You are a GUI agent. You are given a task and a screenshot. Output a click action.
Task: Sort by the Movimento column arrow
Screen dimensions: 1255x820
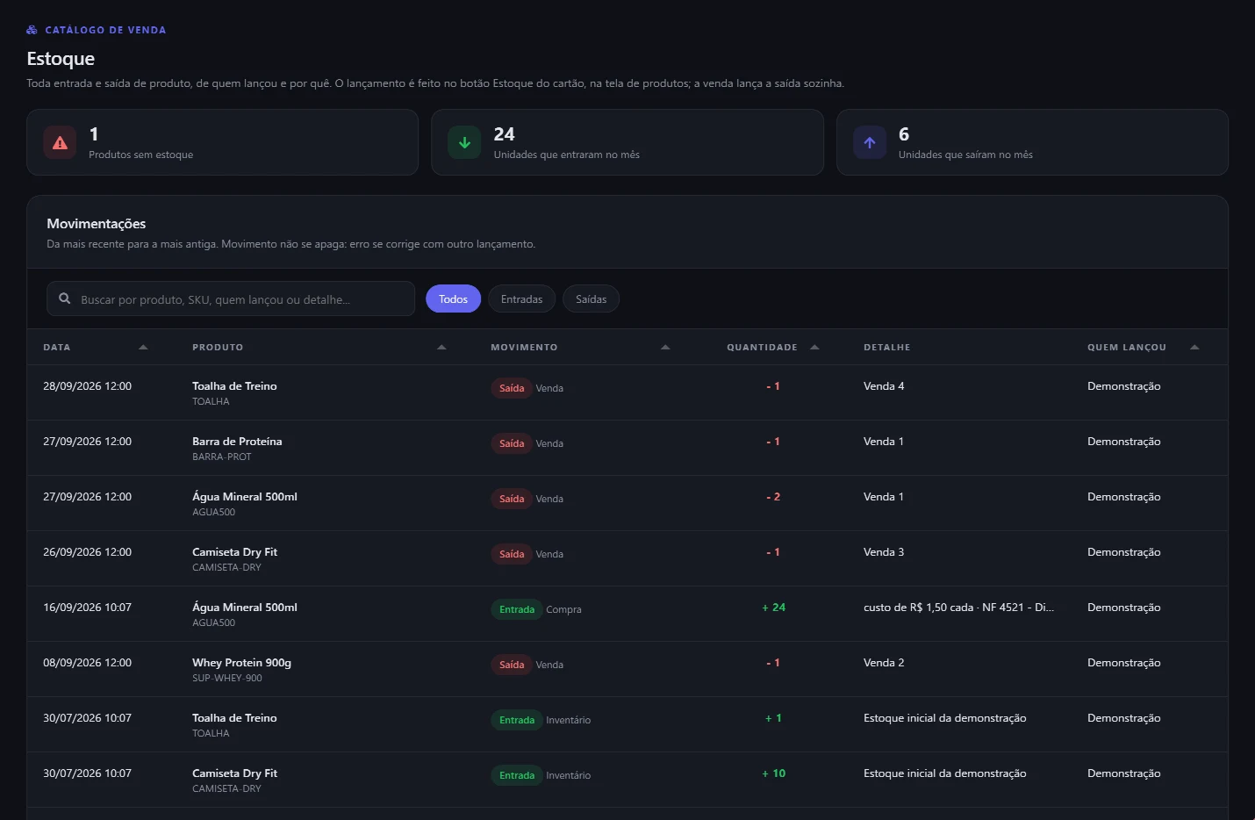[x=665, y=348]
